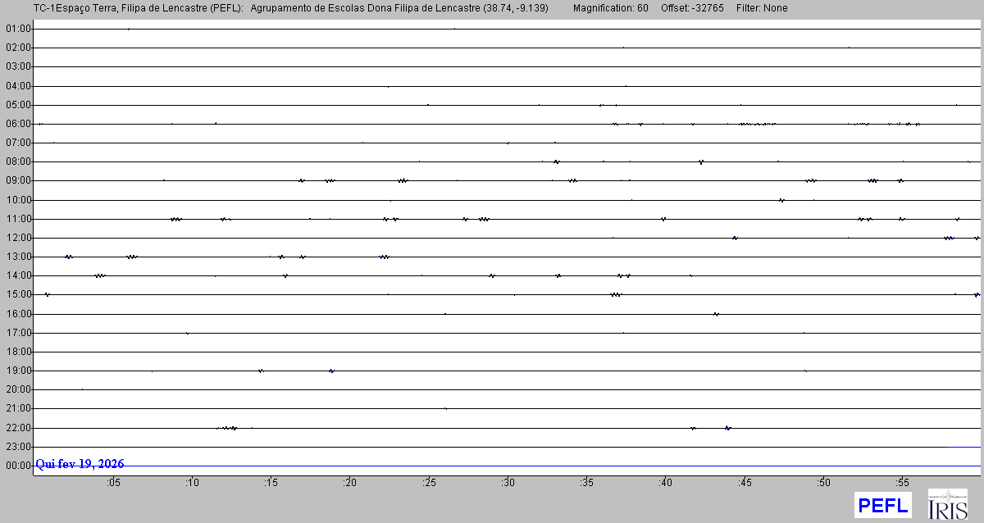Click the :55 minute axis label
Screen dimensions: 984x523
902,483
